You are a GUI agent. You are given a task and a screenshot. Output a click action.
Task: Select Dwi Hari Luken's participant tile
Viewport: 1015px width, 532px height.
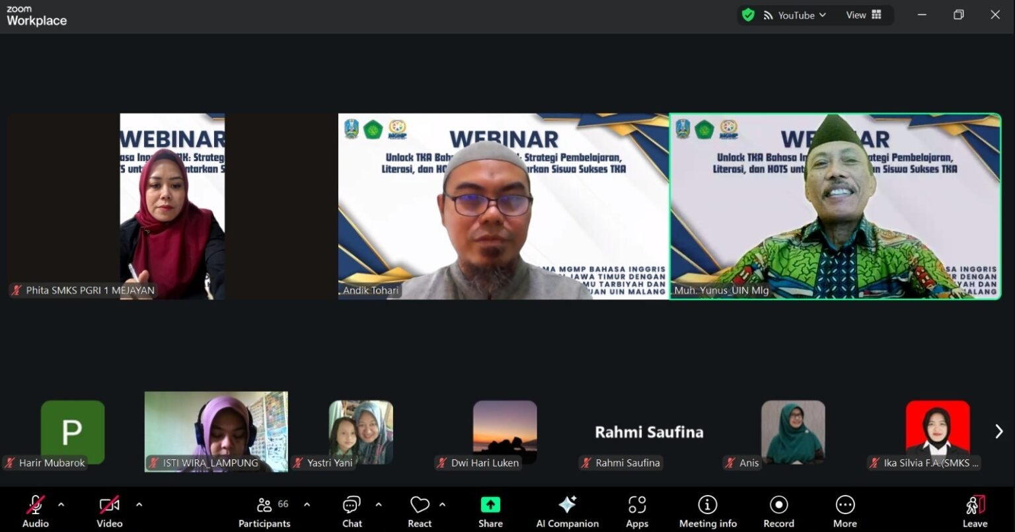pyautogui.click(x=505, y=432)
